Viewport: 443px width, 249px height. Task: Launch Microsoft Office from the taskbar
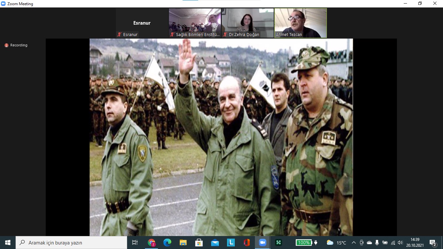pyautogui.click(x=246, y=243)
